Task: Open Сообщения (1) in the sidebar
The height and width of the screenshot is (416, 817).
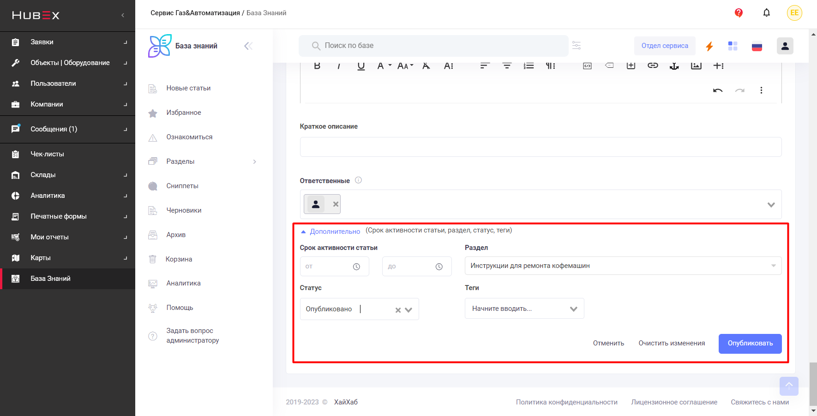Action: coord(67,129)
